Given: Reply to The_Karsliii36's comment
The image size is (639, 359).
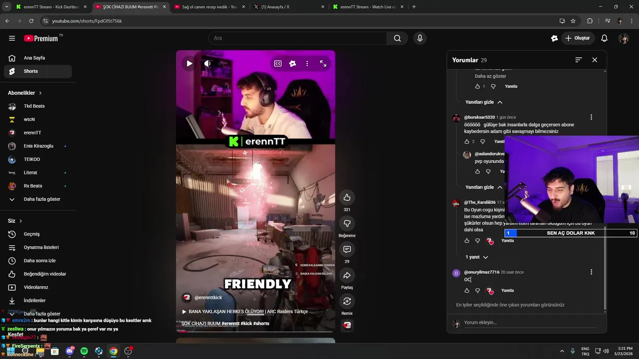Looking at the screenshot, I should [x=507, y=241].
